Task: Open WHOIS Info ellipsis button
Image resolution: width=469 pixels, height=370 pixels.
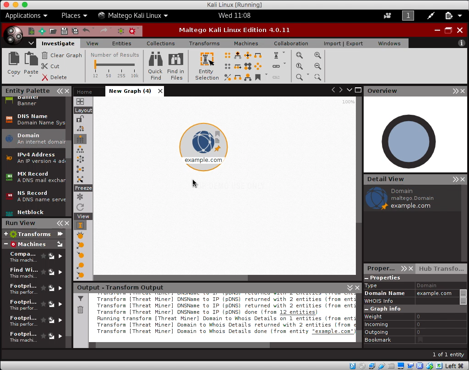Action: (x=463, y=301)
